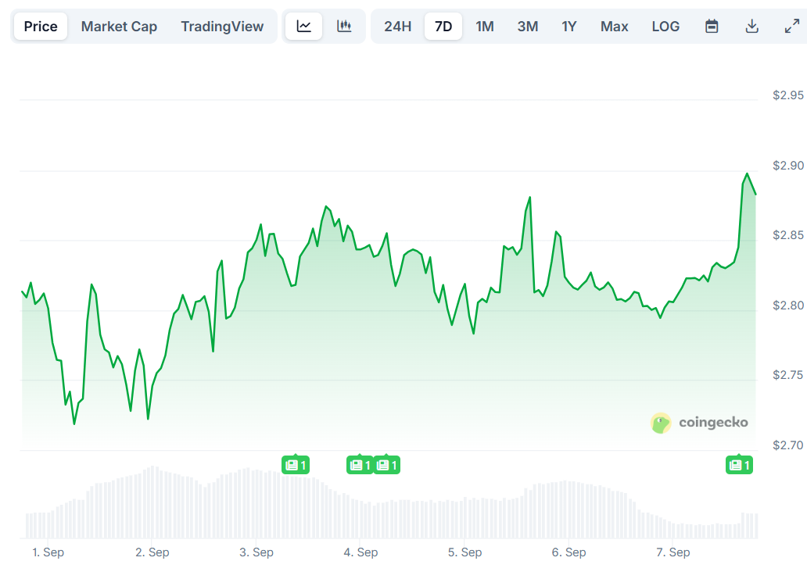807x561 pixels.
Task: Click the 3. Sep date label
Action: pyautogui.click(x=256, y=552)
